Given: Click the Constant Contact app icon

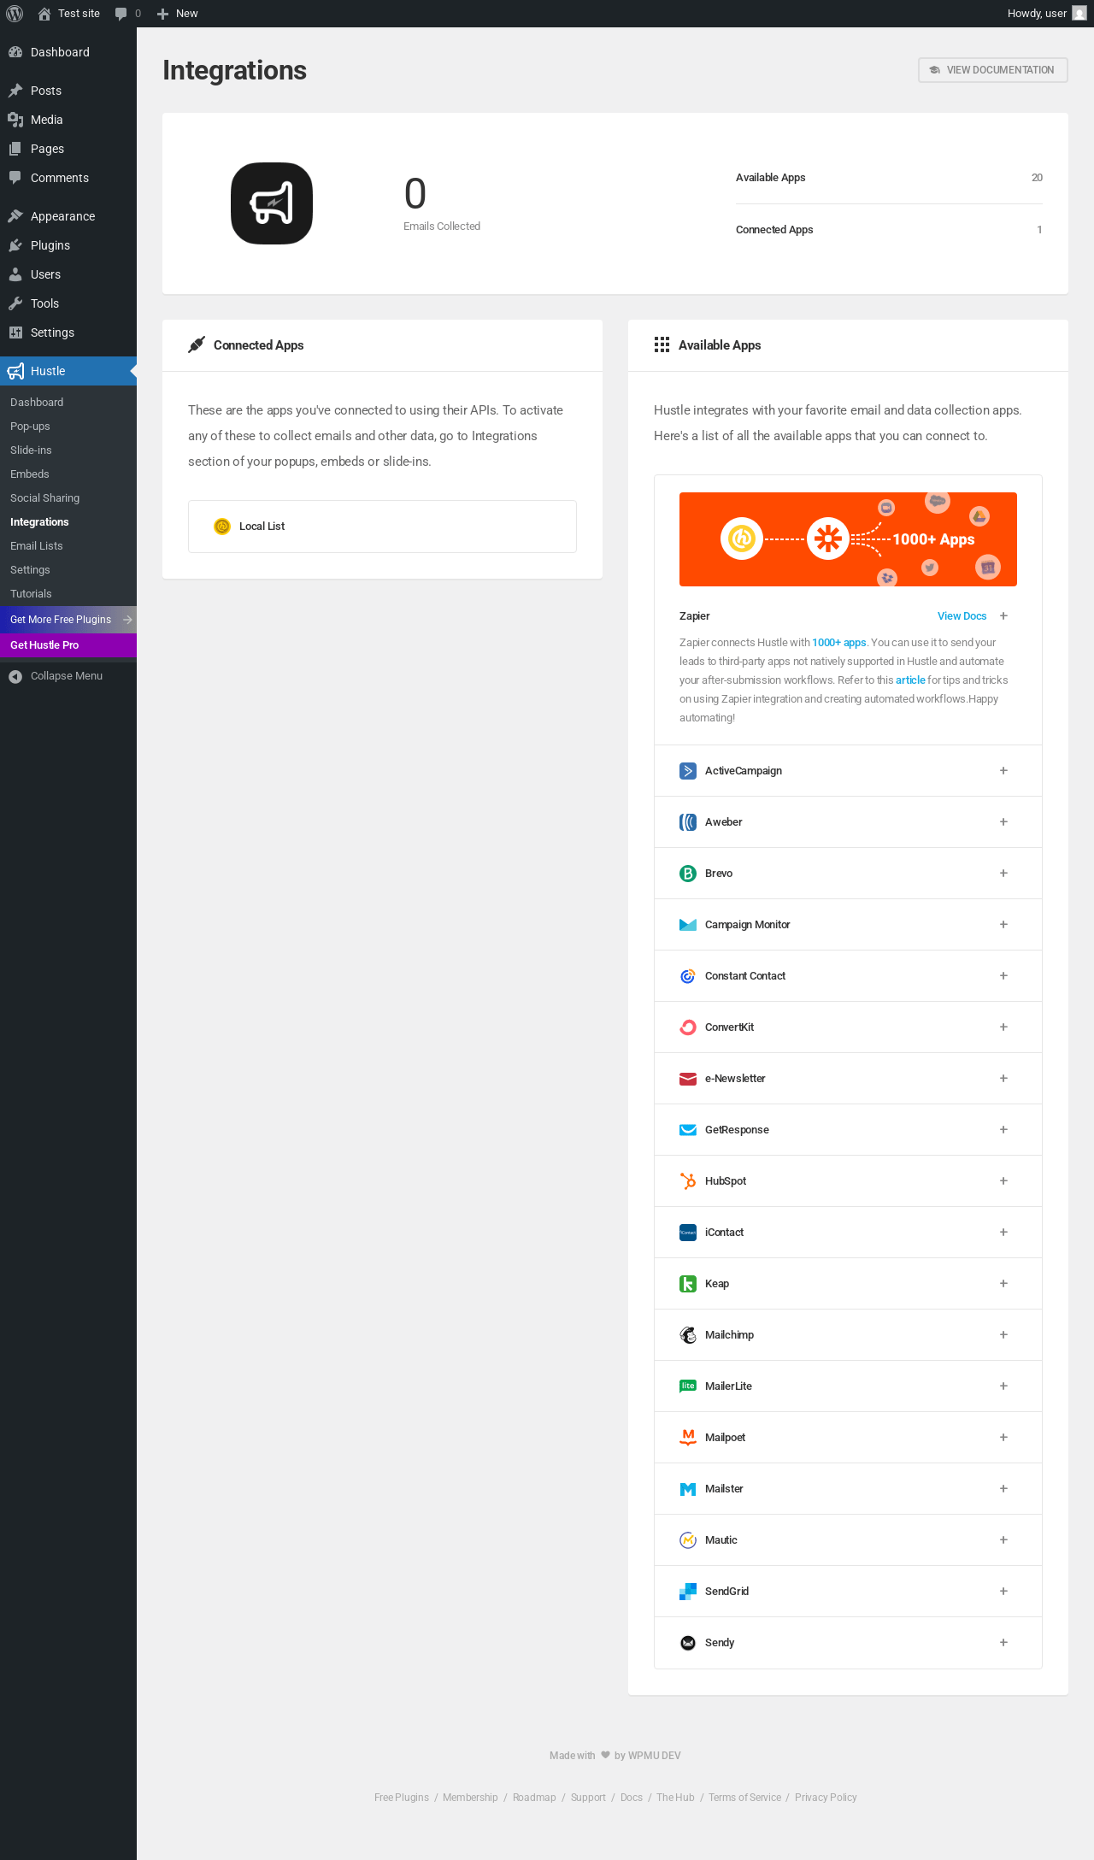Looking at the screenshot, I should pyautogui.click(x=688, y=976).
